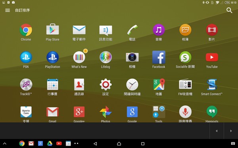Tap the keyboard icon in the navigation bar
This screenshot has height=148, width=238.
(x=233, y=144)
